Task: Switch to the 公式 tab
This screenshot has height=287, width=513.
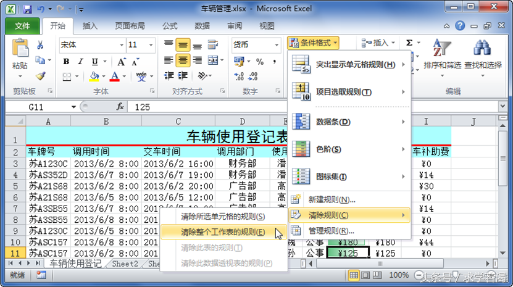Action: click(170, 26)
